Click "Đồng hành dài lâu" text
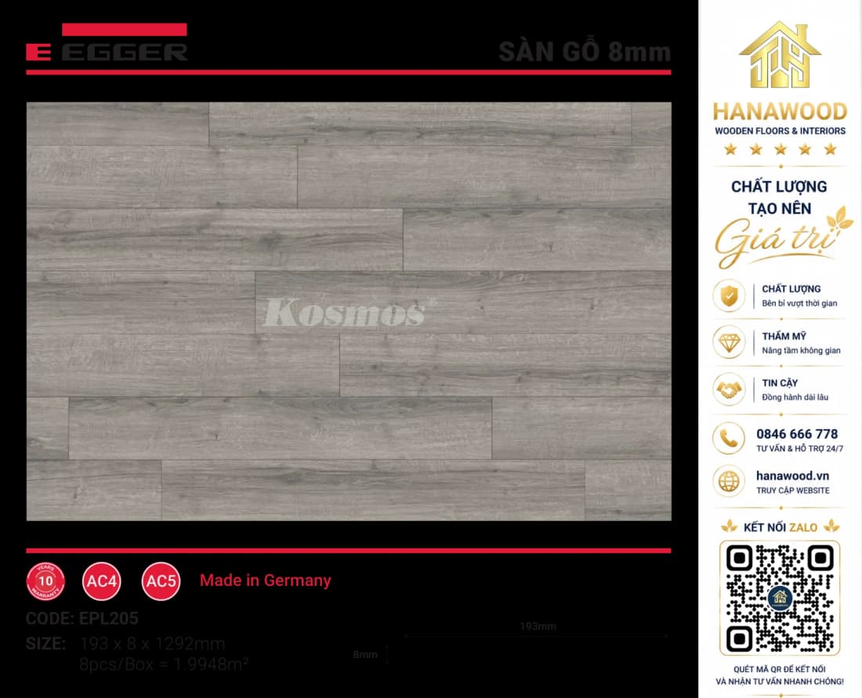This screenshot has height=698, width=862. click(x=795, y=397)
